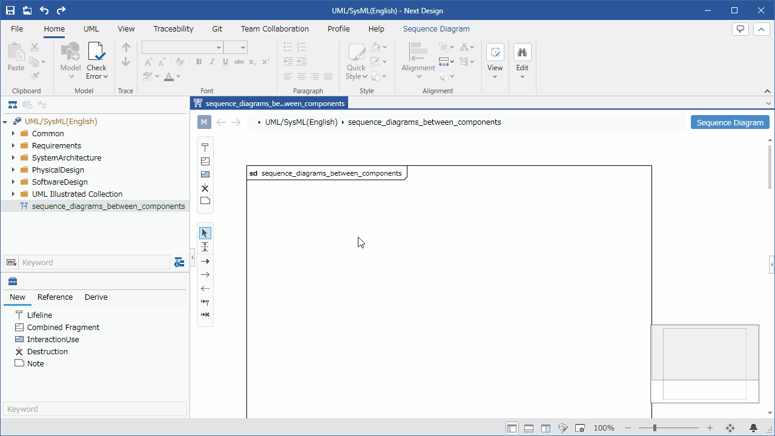The width and height of the screenshot is (775, 436).
Task: Select Combined Fragment tool in canvas toolbox
Action: 205,161
